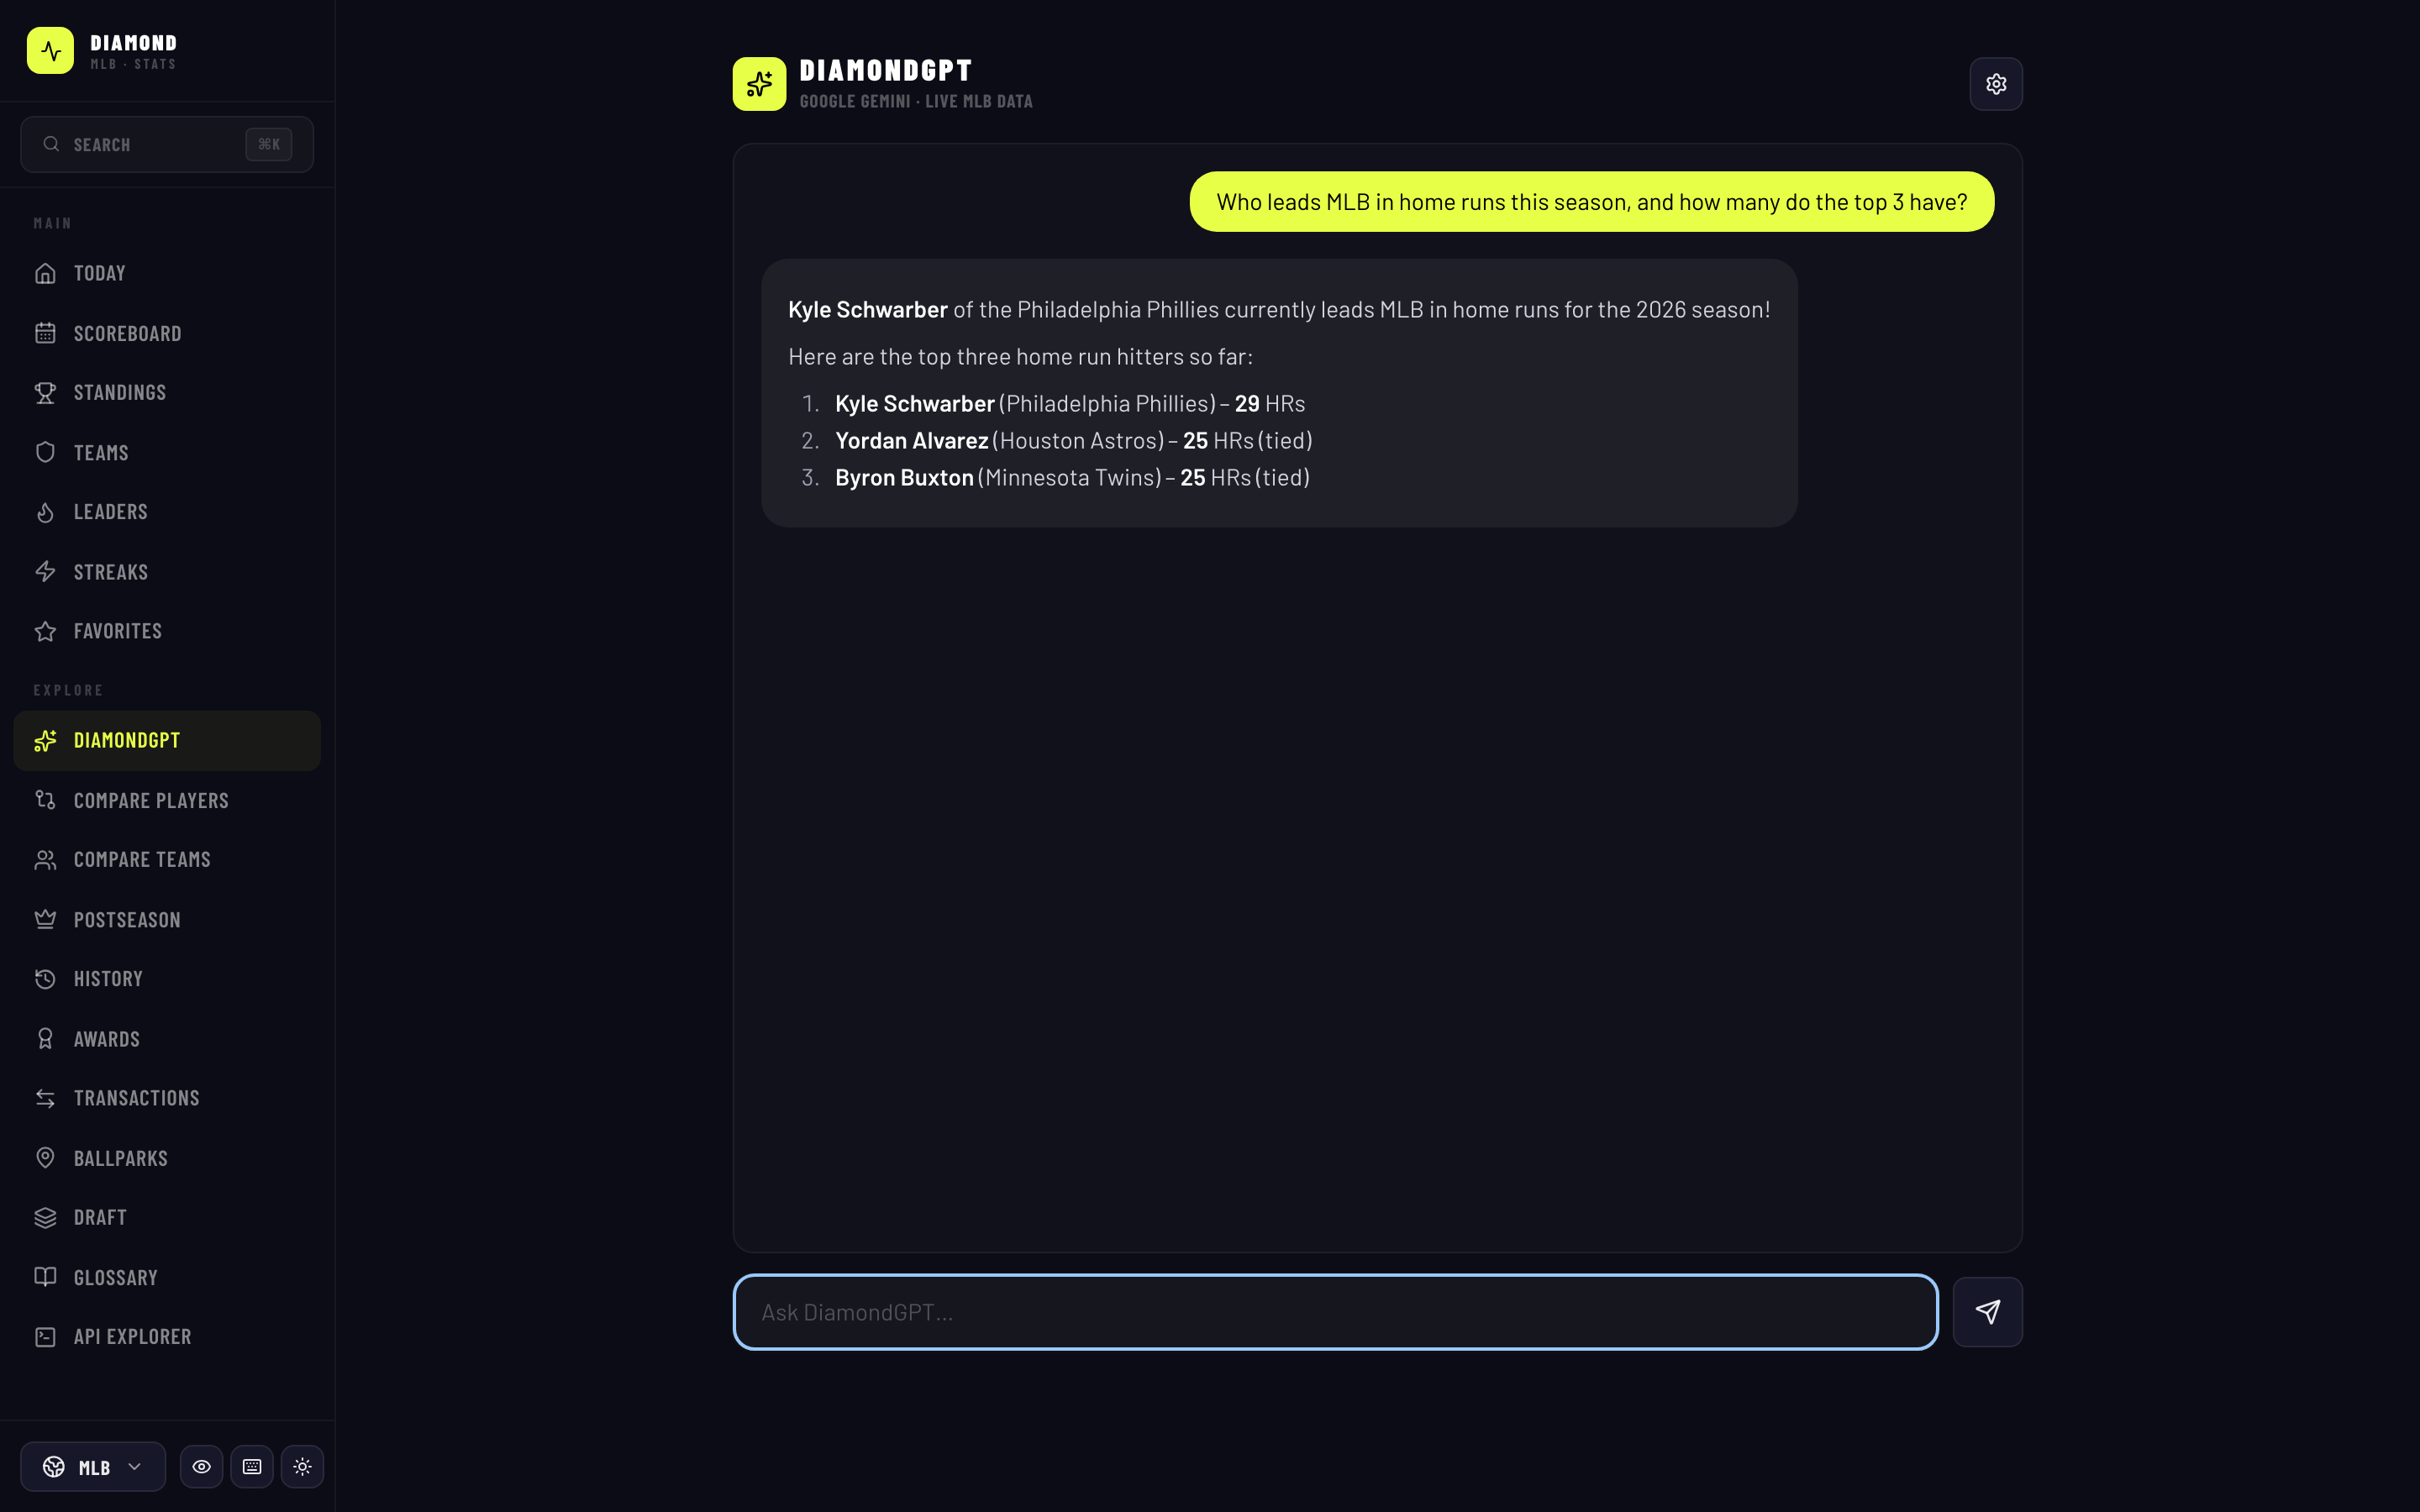Open the Postseason crown icon

point(45,919)
